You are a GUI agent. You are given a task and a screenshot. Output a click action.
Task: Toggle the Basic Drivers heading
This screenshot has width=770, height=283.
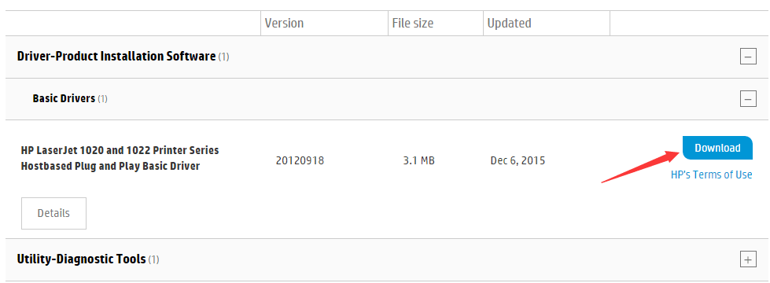(64, 98)
